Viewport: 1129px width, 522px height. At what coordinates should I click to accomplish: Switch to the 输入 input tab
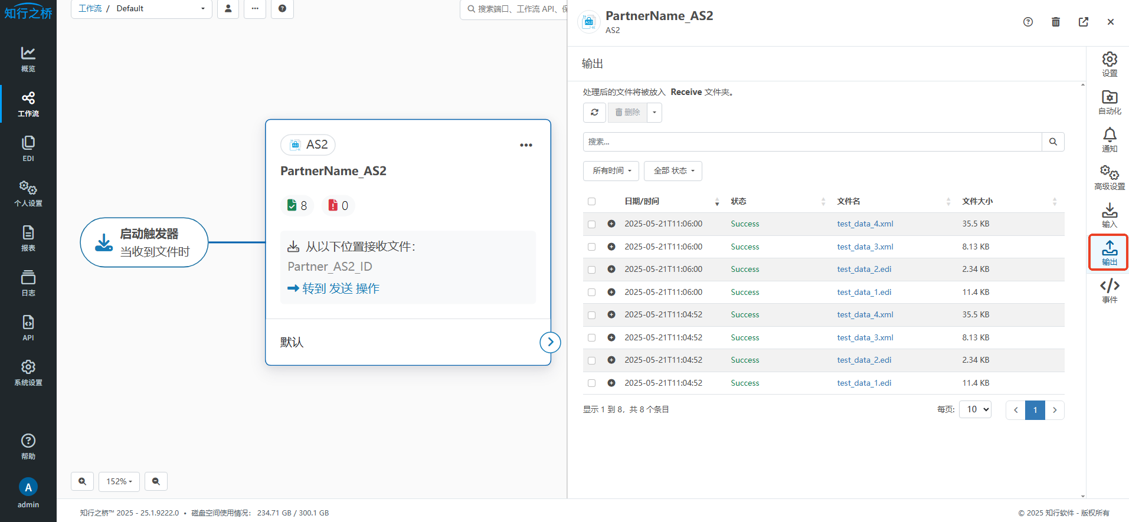tap(1109, 215)
